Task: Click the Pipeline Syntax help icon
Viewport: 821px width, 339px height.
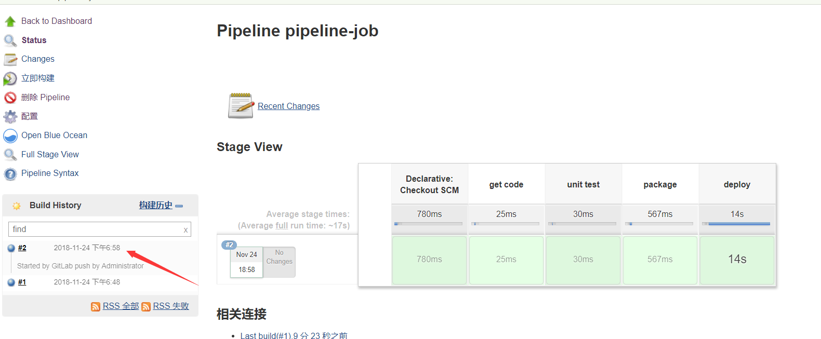Action: point(10,174)
